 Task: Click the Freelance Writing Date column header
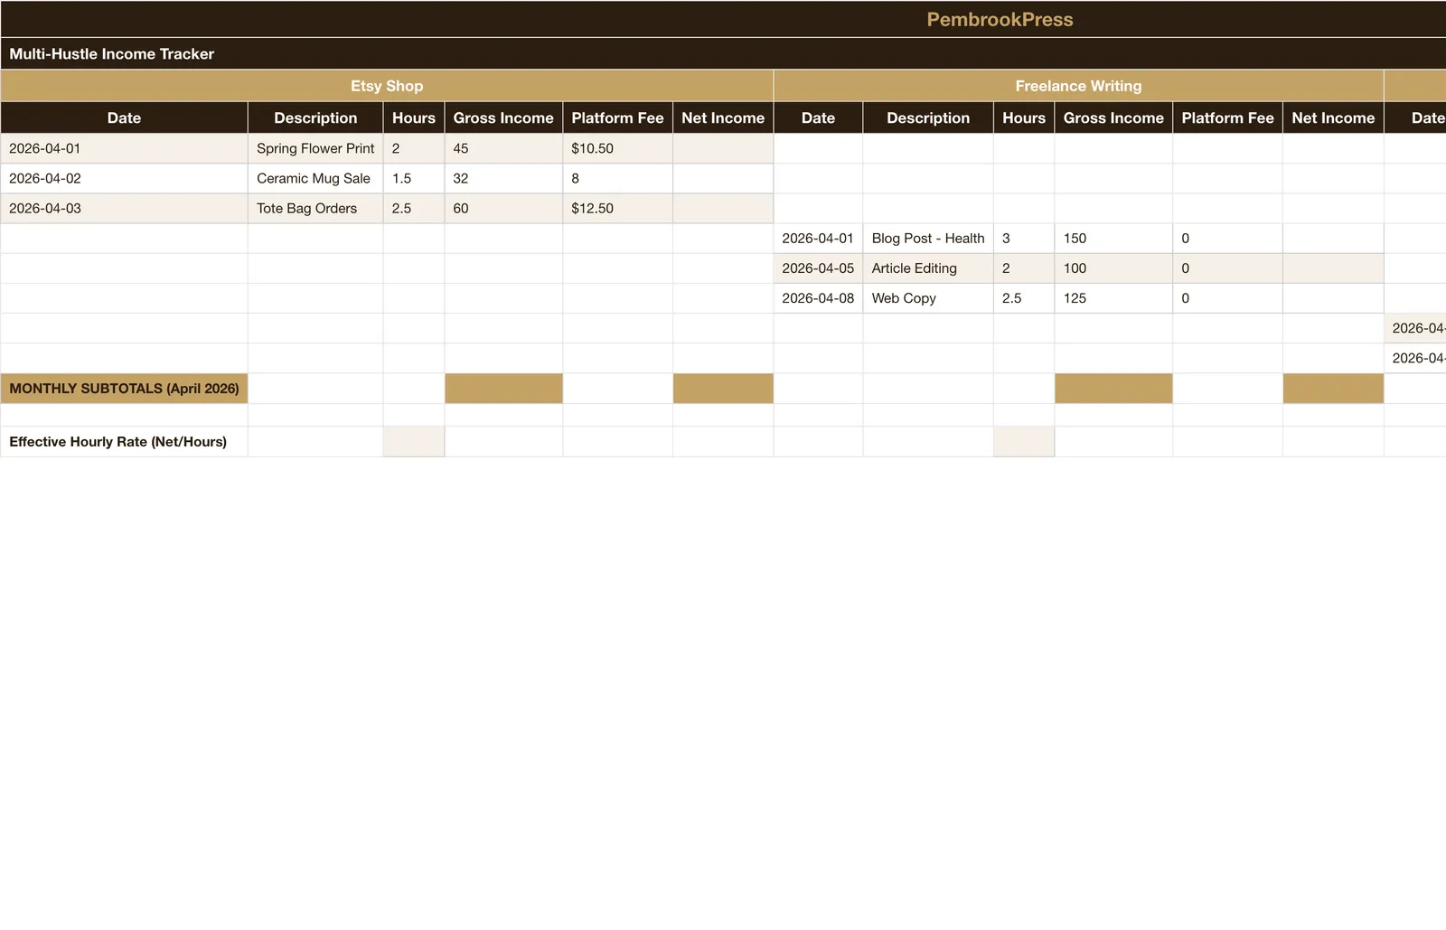(818, 117)
